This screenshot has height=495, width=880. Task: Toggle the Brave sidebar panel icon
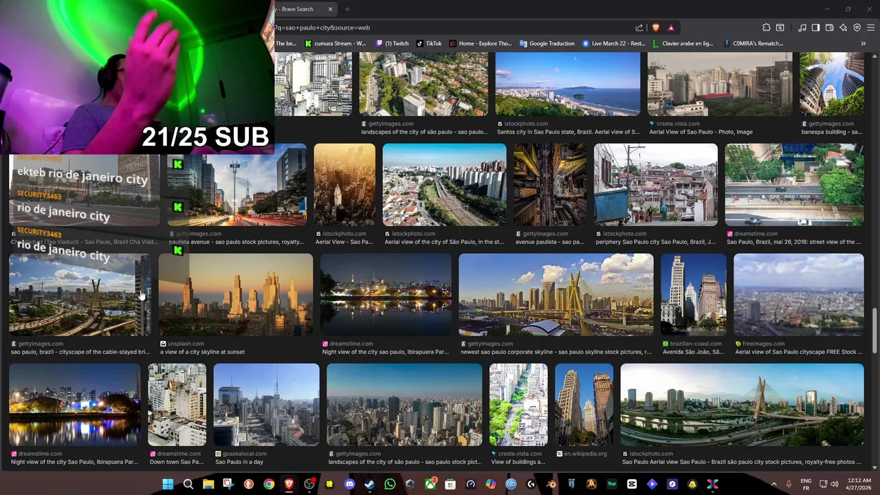(815, 27)
